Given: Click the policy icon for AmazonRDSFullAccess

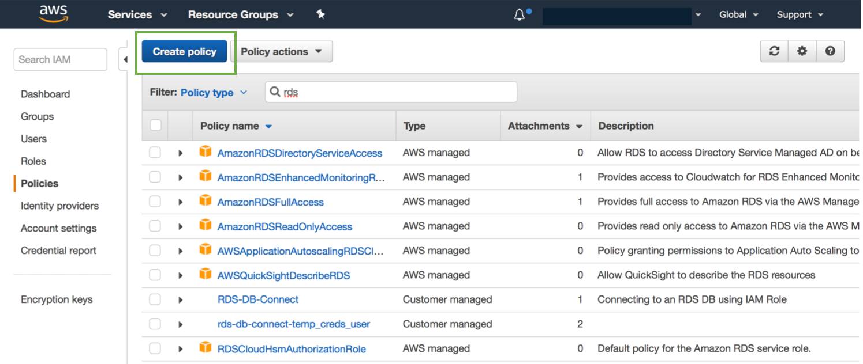Looking at the screenshot, I should 205,201.
